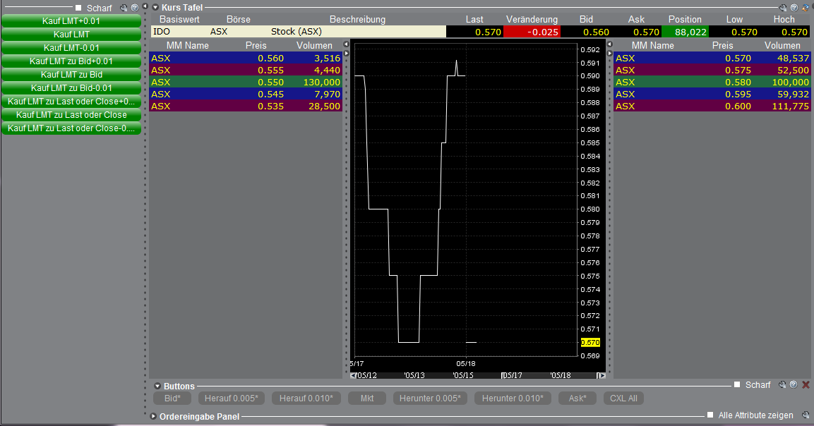814x426 pixels.
Task: Click Preis header in ask book
Action: coord(723,46)
